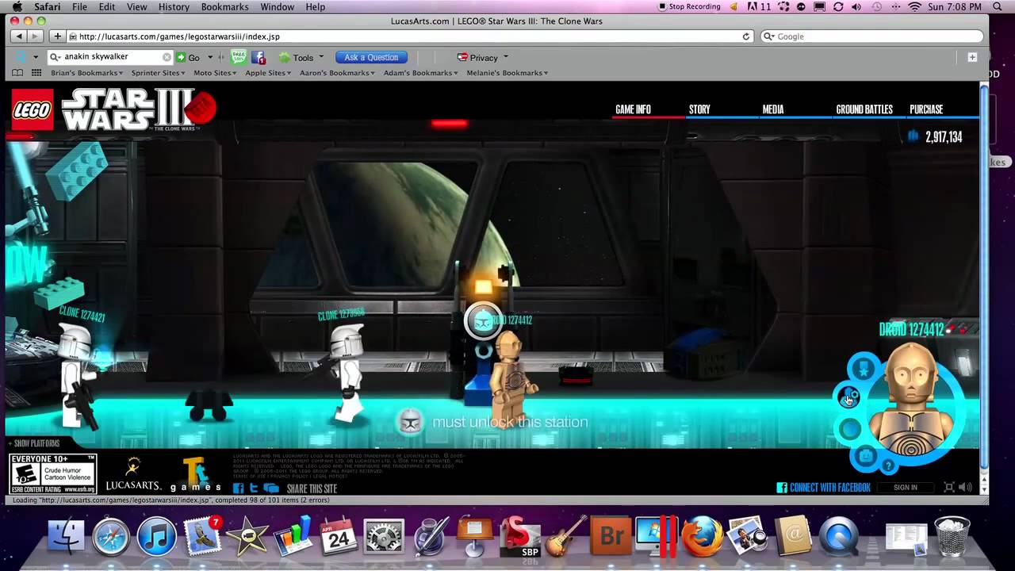
Task: Click SHOW PLATFORMS link
Action: [x=33, y=443]
